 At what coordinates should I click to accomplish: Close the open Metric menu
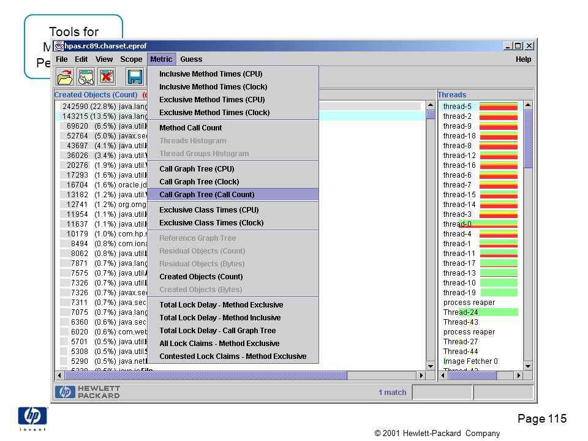click(x=161, y=59)
